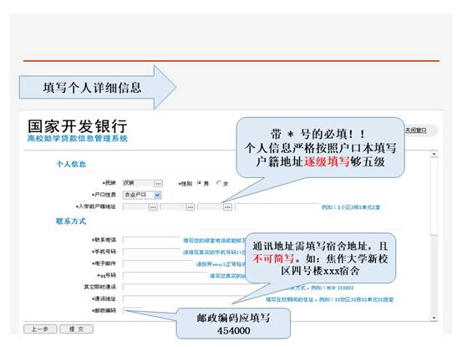The image size is (462, 347).
Task: Click the detailed 户籍地址 text input field
Action: pyautogui.click(x=277, y=207)
